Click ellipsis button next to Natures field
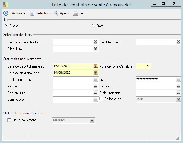The height and width of the screenshot is (143, 183). click(x=96, y=86)
